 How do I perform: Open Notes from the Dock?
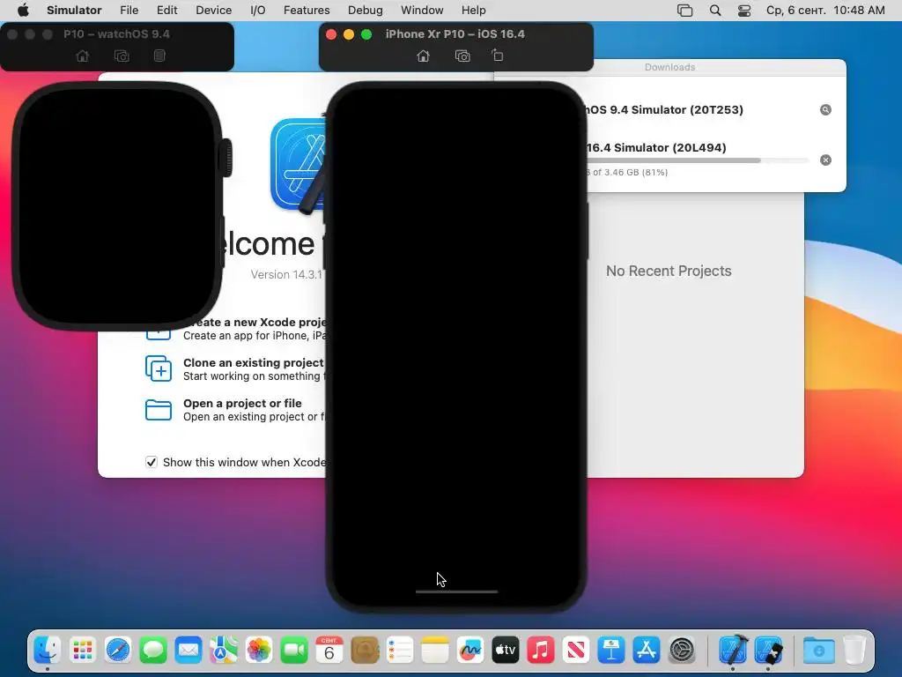coord(435,651)
